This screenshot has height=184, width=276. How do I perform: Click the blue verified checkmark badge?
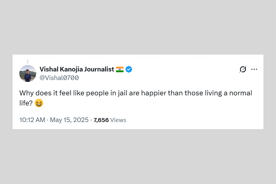click(129, 69)
